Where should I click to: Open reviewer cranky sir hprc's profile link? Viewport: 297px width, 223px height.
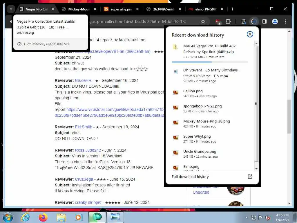coord(88,202)
